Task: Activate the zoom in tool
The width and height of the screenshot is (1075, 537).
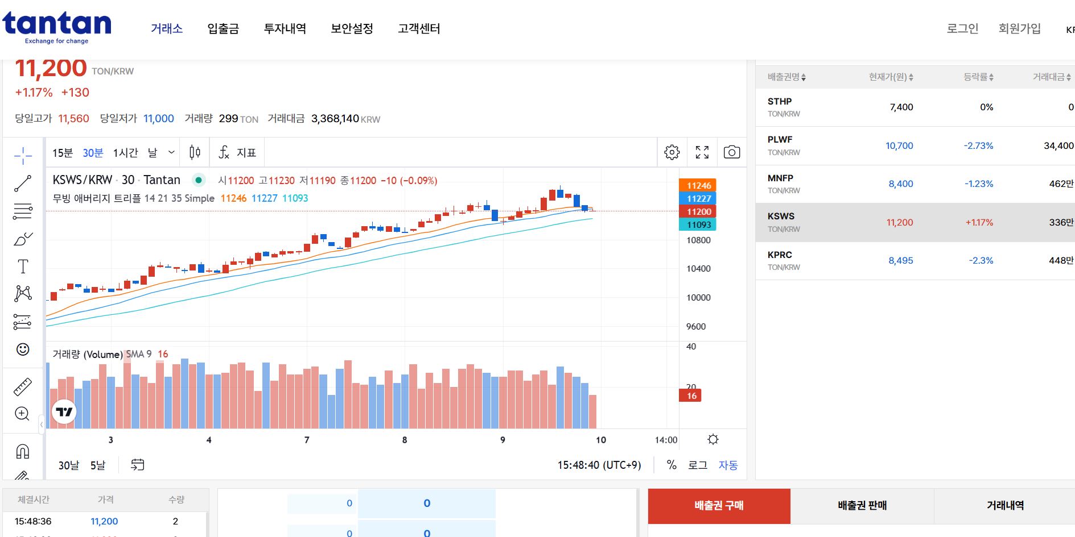Action: coord(23,414)
